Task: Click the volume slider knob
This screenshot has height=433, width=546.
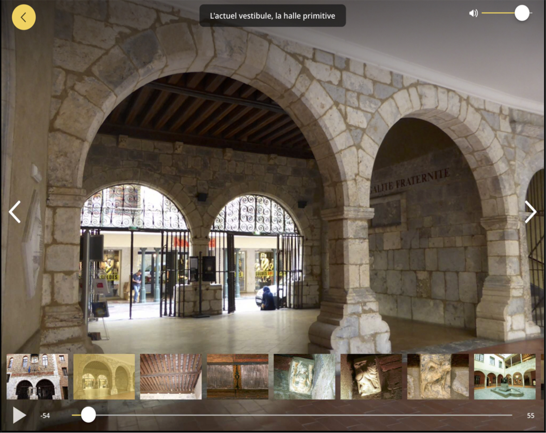Action: (522, 13)
